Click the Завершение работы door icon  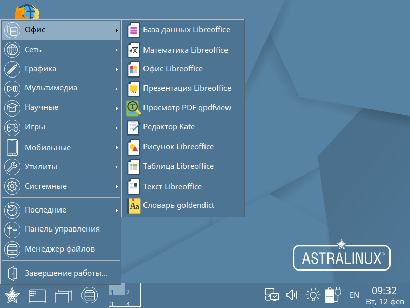(12, 273)
